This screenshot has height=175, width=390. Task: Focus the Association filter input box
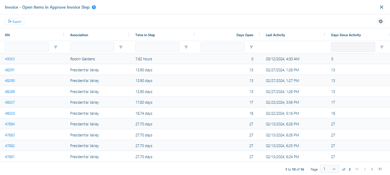[x=92, y=47]
